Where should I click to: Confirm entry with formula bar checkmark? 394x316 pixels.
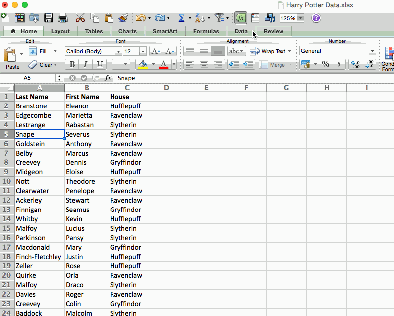[84, 78]
